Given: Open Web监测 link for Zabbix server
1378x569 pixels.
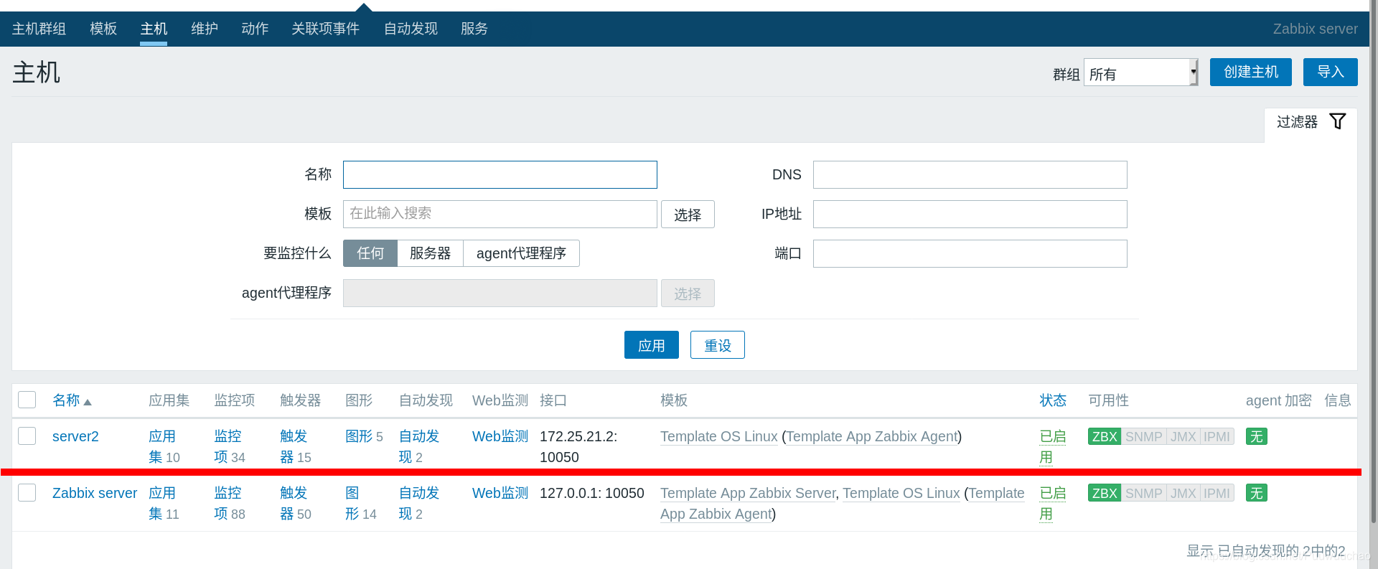Looking at the screenshot, I should (500, 493).
